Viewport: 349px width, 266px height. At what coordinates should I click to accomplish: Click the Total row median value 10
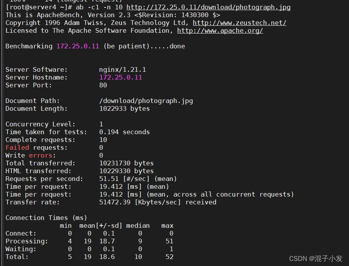coord(138,257)
